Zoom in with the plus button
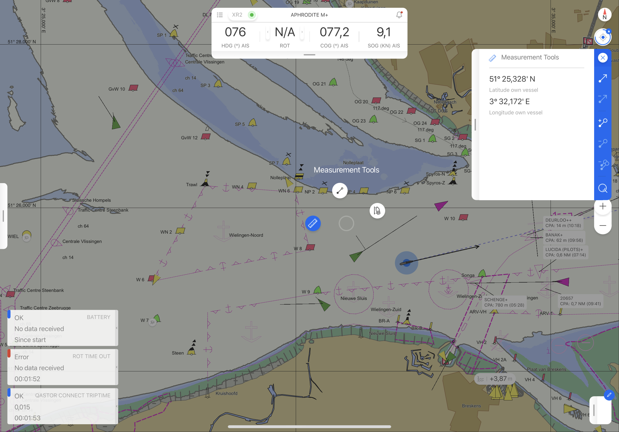The image size is (619, 432). click(x=603, y=207)
